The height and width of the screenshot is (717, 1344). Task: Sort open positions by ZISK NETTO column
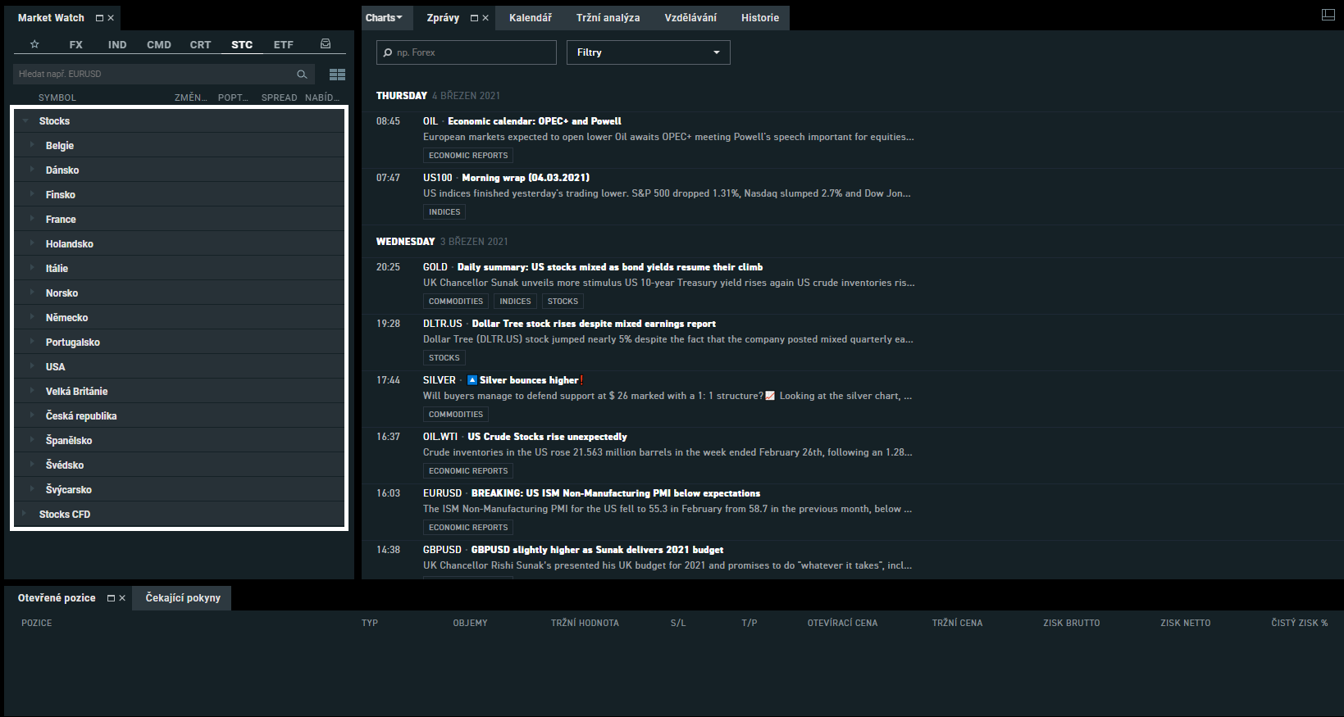1186,624
